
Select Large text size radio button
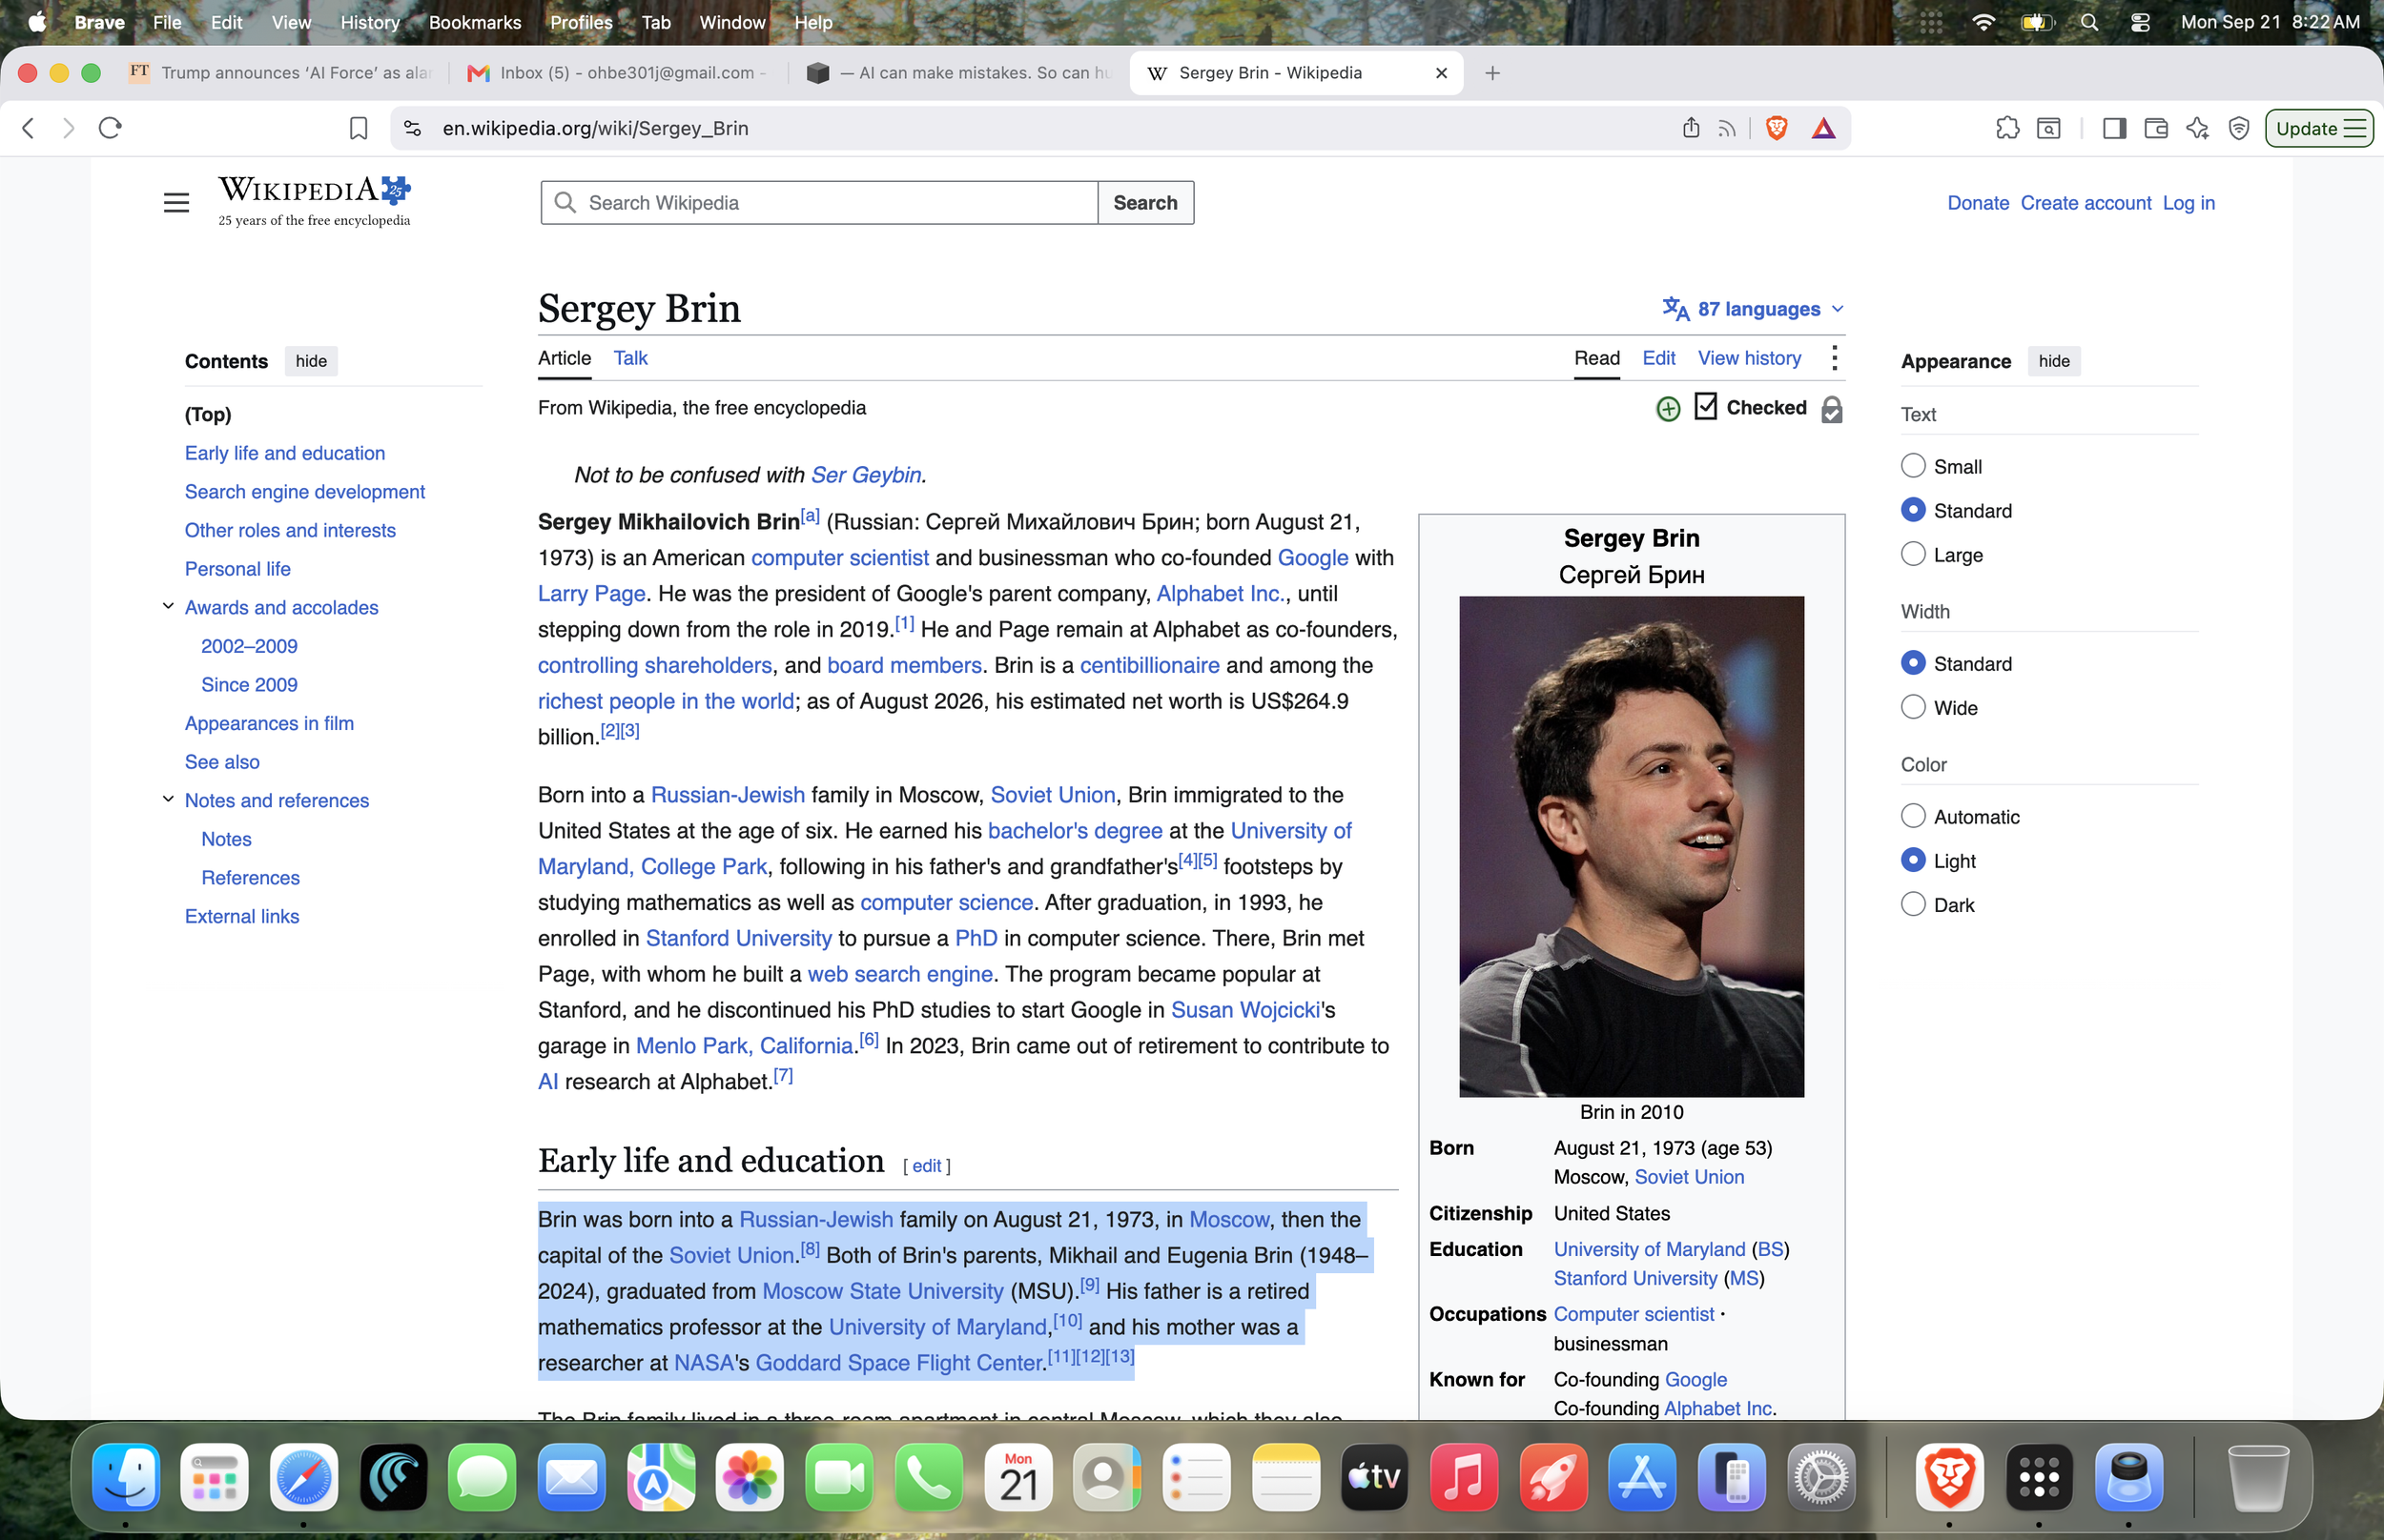pyautogui.click(x=1913, y=554)
